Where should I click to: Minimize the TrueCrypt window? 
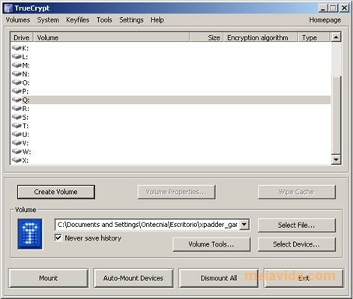[323, 8]
